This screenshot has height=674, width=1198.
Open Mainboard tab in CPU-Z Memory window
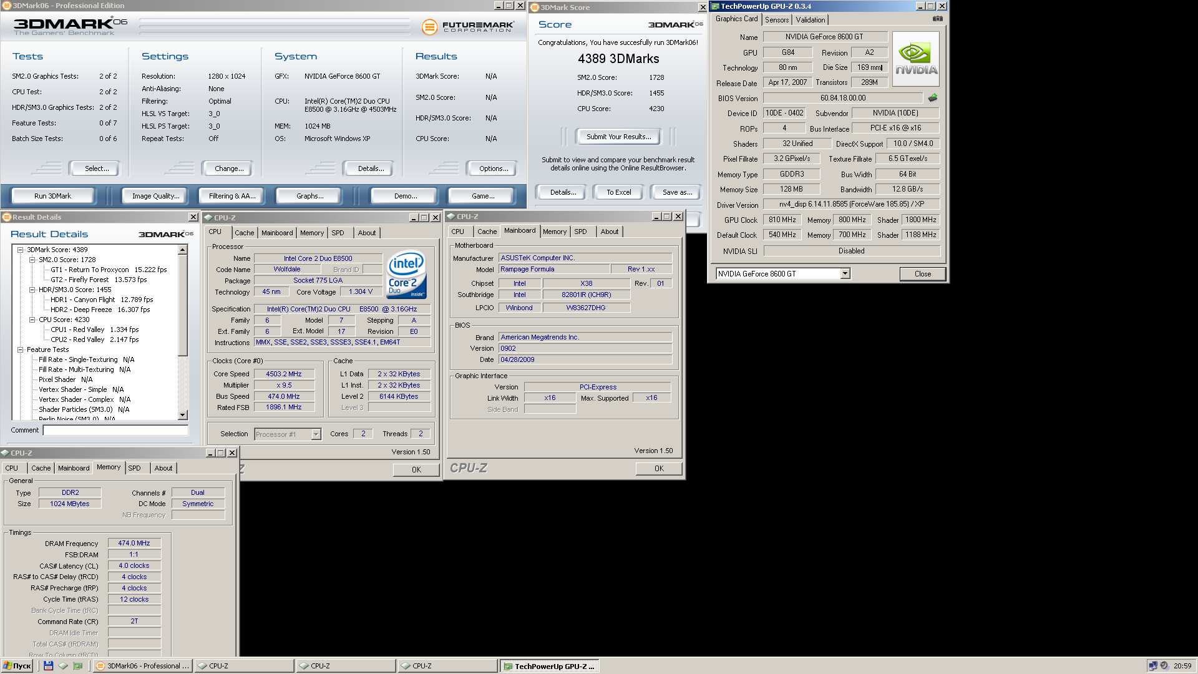74,468
